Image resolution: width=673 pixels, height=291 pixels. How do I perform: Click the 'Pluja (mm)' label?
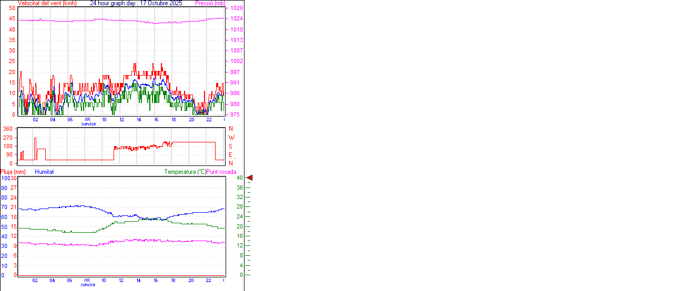(13, 172)
